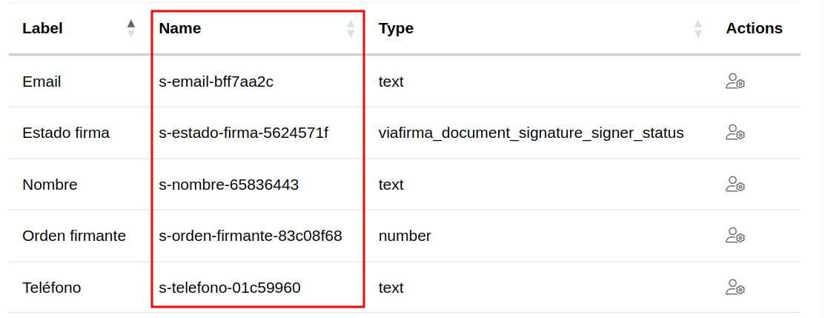This screenshot has width=825, height=318.
Task: Select the s-telefono-01c59960 name cell
Action: 230,288
